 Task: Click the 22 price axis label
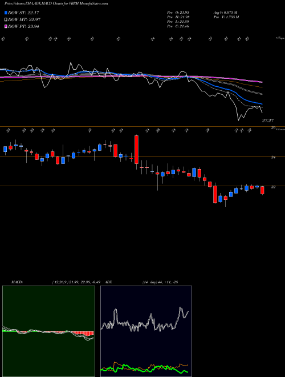(273, 187)
